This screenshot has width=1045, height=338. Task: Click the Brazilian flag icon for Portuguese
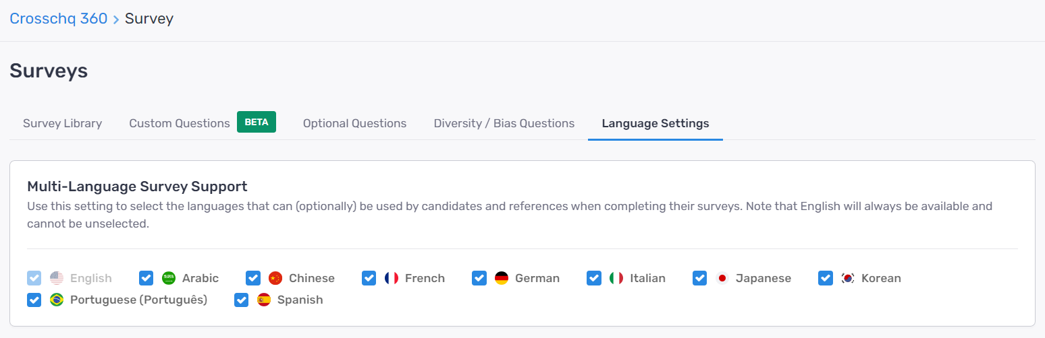57,300
